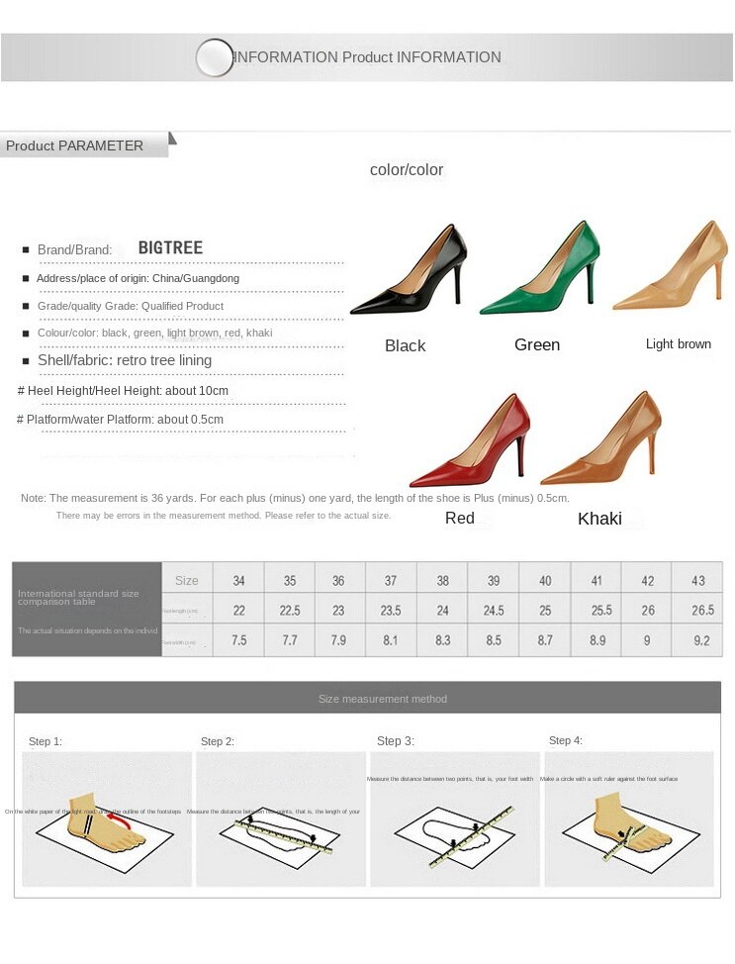Viewport: 735px width, 964px height.
Task: Choose the light brown shoe image
Action: pyautogui.click(x=671, y=265)
